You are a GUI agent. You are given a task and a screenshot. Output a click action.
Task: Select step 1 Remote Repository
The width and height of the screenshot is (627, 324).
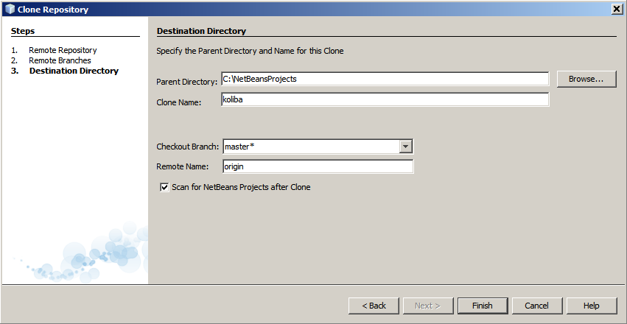63,50
